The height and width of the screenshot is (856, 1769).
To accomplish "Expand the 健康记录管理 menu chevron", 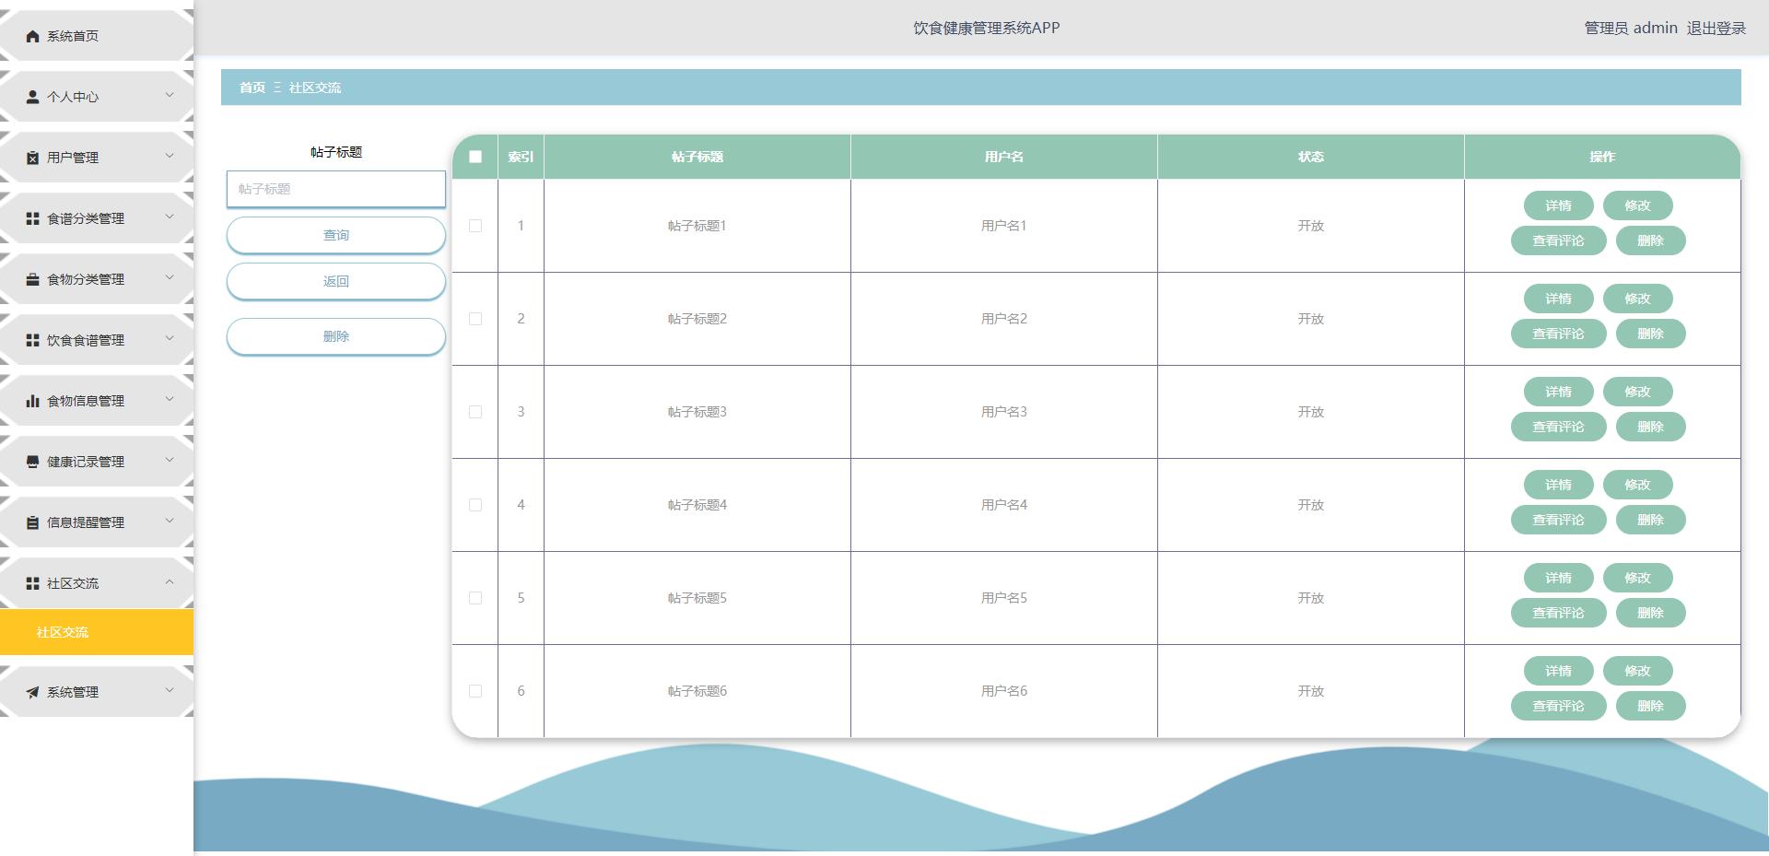I will (x=170, y=460).
